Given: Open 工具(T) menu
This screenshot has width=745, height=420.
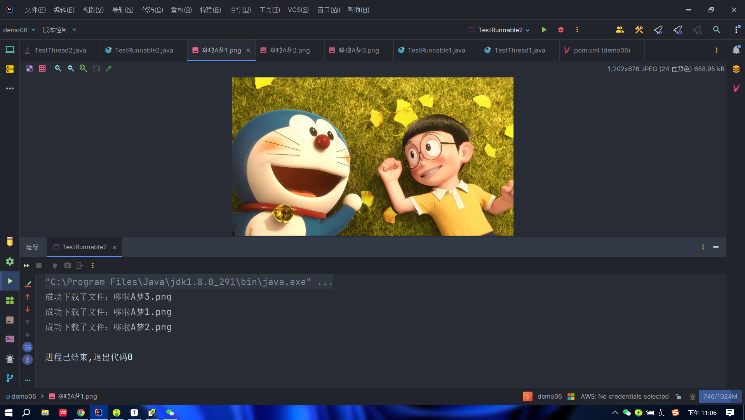Looking at the screenshot, I should tap(270, 10).
